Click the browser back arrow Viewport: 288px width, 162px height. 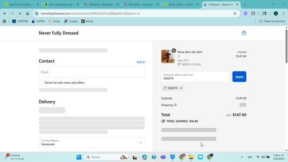click(5, 13)
